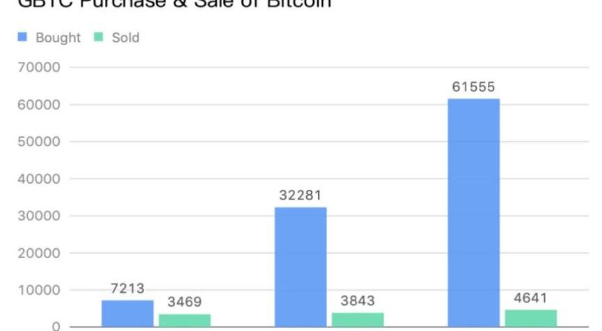Click the 32281 data label

click(300, 195)
